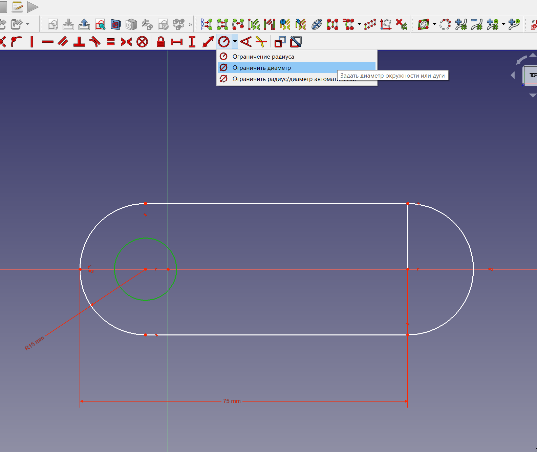The image size is (537, 452).
Task: Toggle show/hide internal geometry ellipse icon
Action: click(317, 24)
